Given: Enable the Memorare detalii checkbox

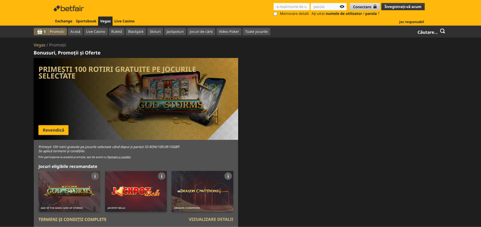Looking at the screenshot, I should 275,14.
